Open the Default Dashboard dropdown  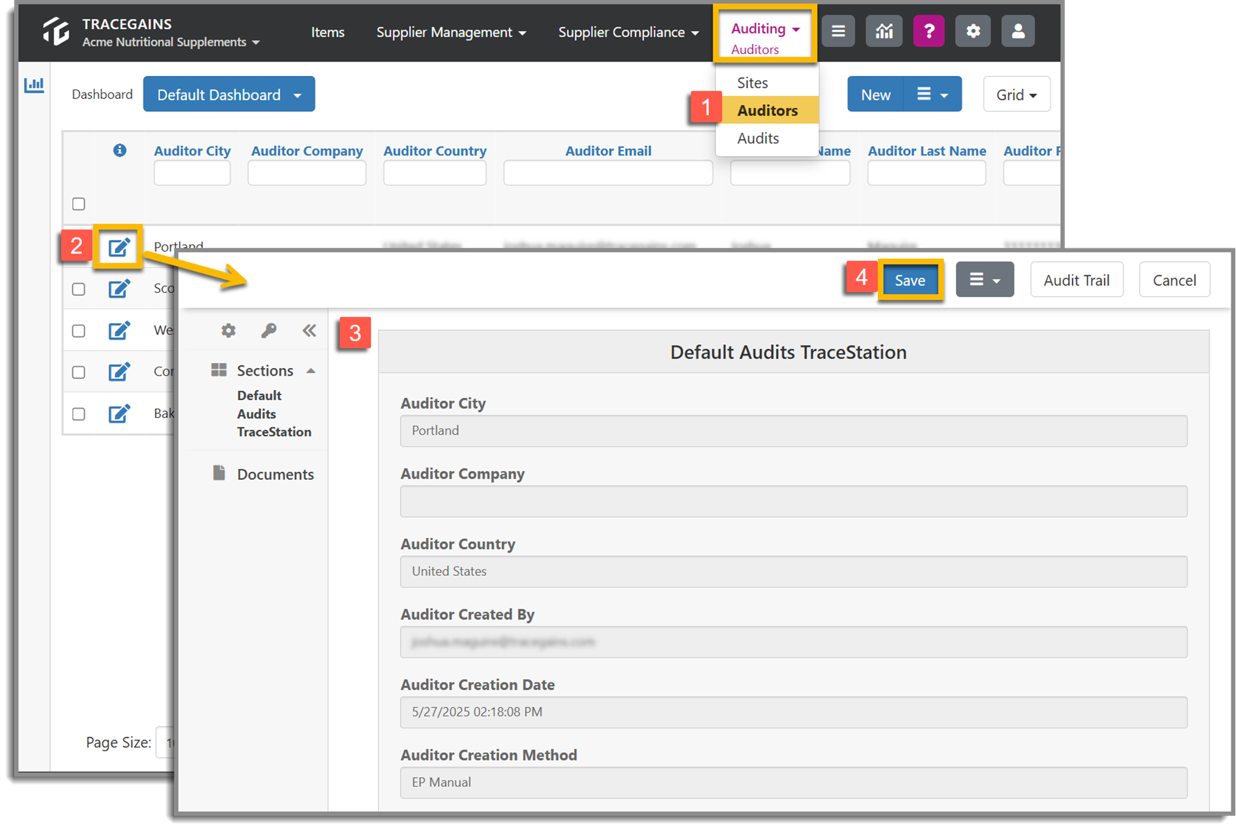(229, 95)
